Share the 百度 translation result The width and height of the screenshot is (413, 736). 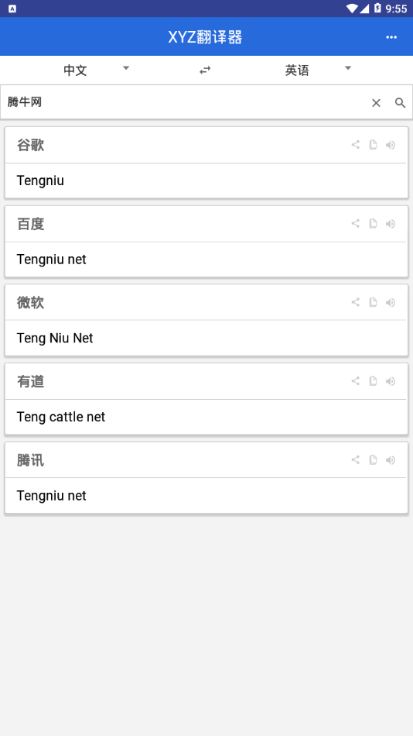[x=355, y=223]
